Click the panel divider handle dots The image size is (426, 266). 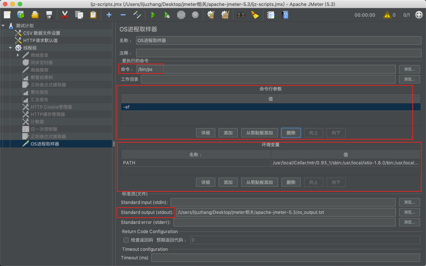coord(114,144)
